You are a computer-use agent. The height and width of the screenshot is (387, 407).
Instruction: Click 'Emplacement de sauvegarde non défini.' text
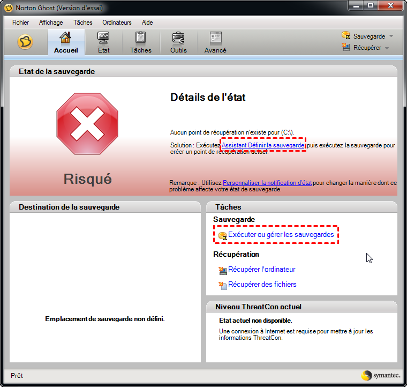coord(105,319)
